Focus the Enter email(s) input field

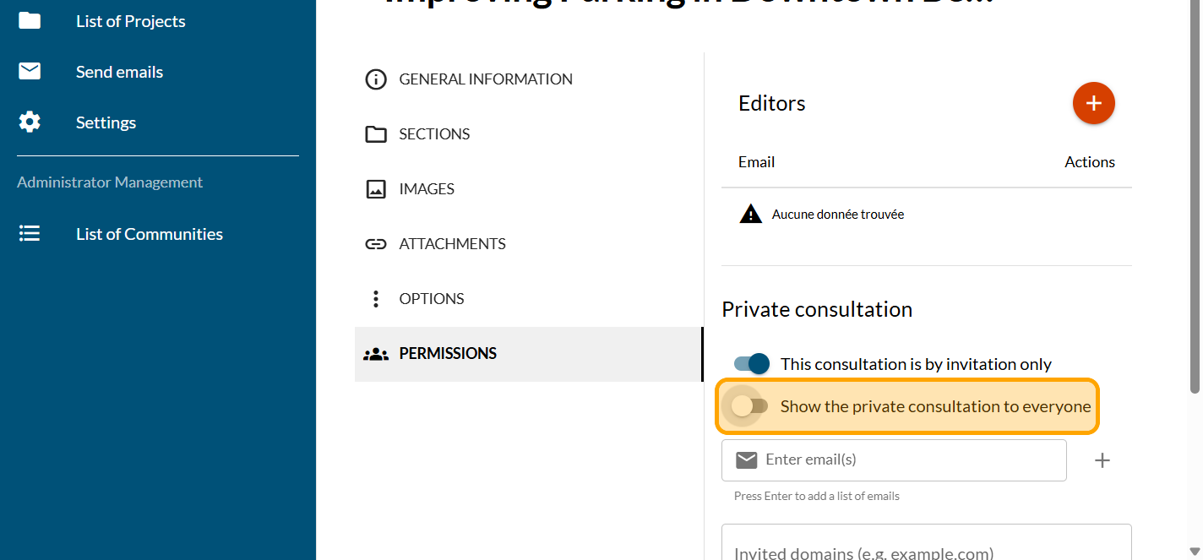(x=908, y=460)
